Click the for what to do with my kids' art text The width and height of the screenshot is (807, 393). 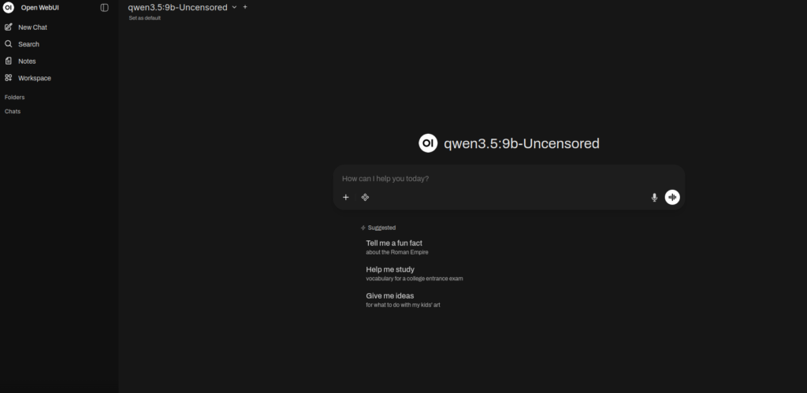(403, 305)
